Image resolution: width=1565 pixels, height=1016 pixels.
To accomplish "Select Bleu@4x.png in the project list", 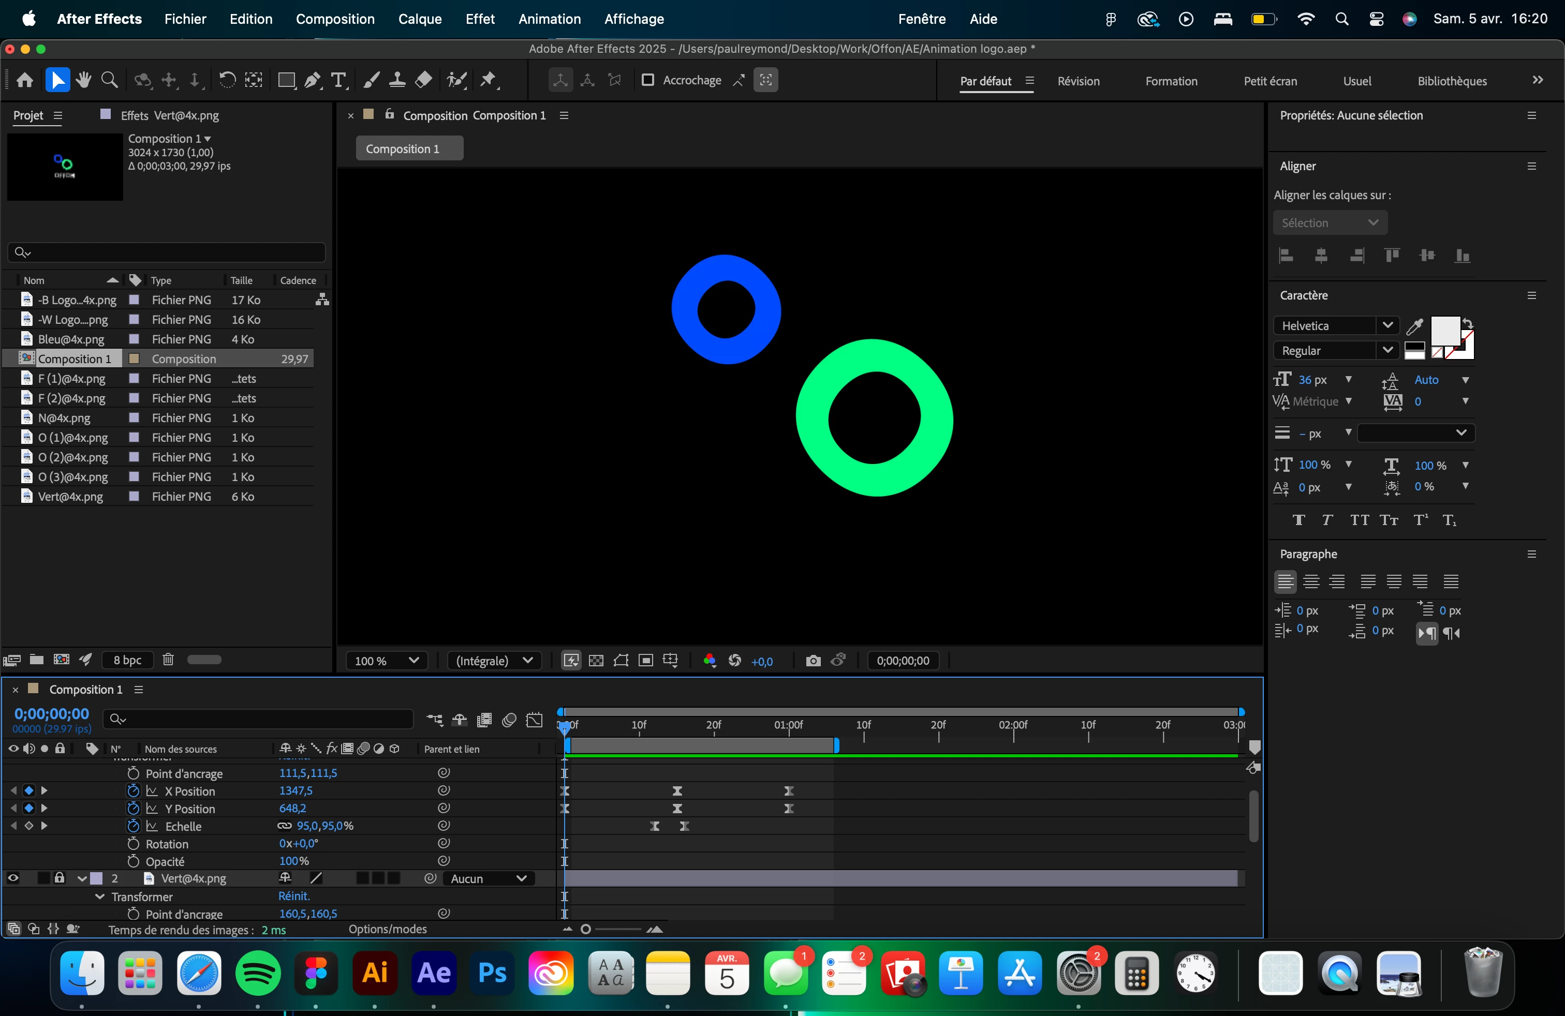I will 71,339.
